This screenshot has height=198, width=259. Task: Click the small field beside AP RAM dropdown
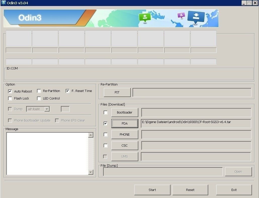(65, 109)
